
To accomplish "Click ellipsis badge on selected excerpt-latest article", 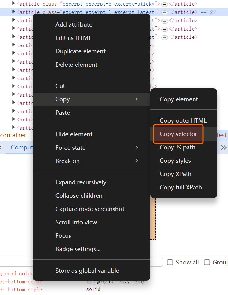I will [x=165, y=13].
